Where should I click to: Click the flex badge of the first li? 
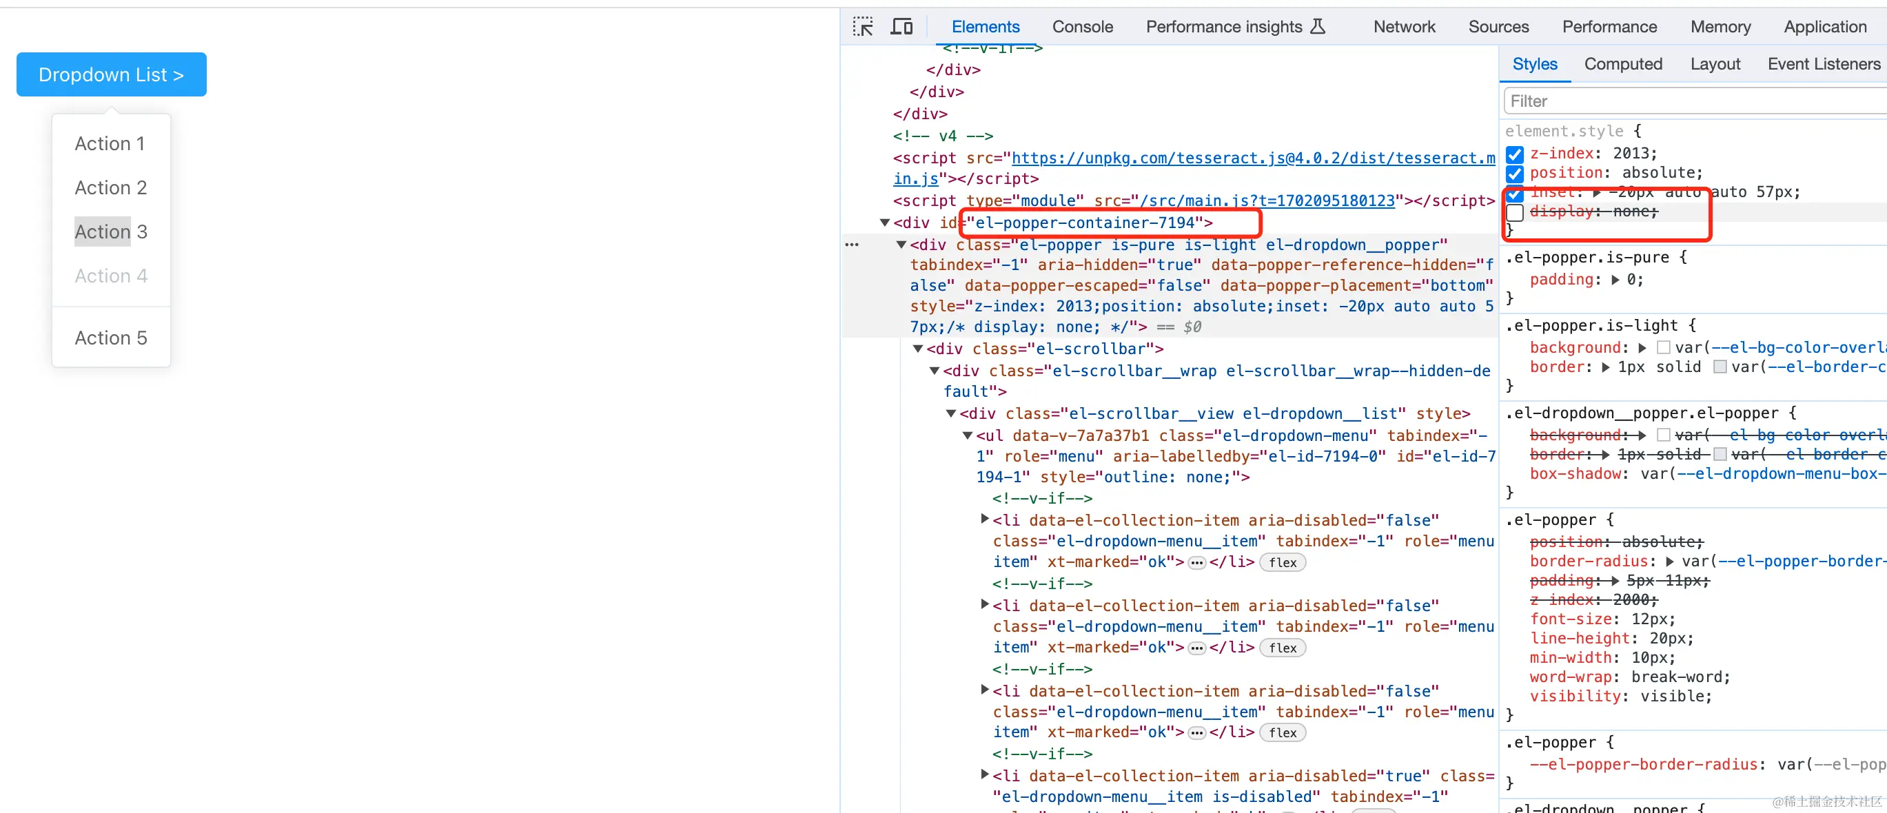pyautogui.click(x=1282, y=562)
